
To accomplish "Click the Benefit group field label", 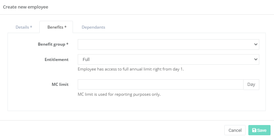I will tap(51, 45).
